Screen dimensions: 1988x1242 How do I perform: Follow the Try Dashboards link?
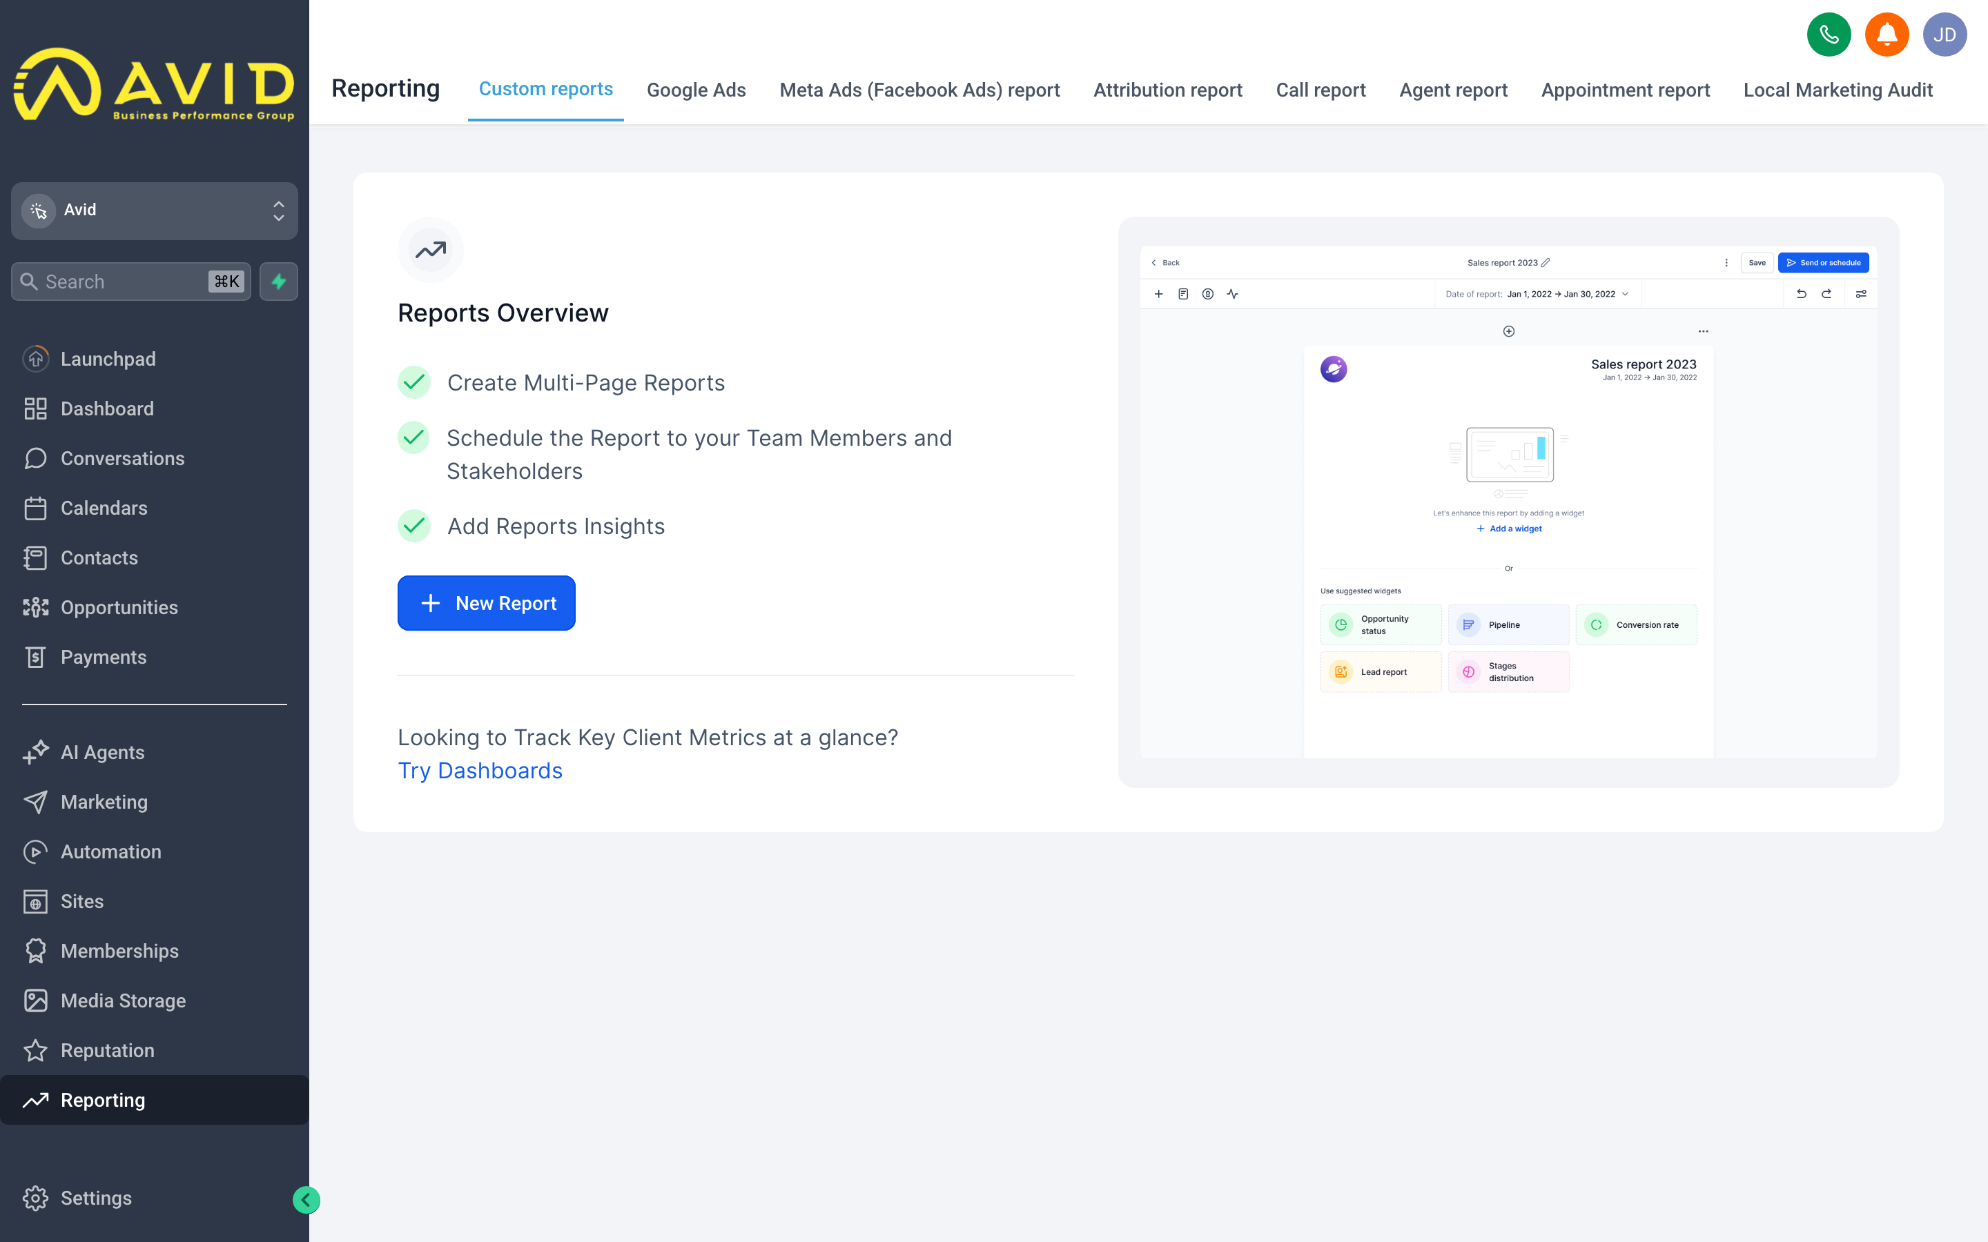[480, 771]
